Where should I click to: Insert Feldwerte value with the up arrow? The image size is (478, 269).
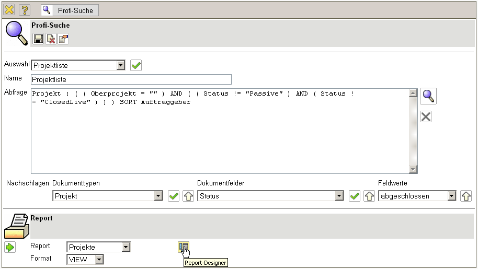point(465,196)
